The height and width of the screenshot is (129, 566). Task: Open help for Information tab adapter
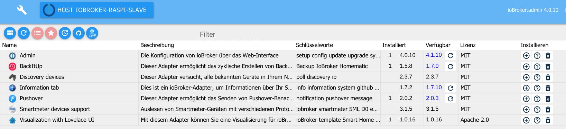(537, 88)
